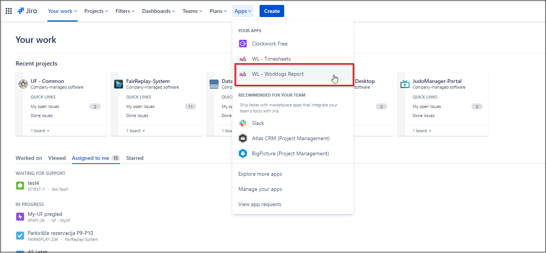Select WL - Timesheets menu entry
This screenshot has width=546, height=253.
coord(293,59)
